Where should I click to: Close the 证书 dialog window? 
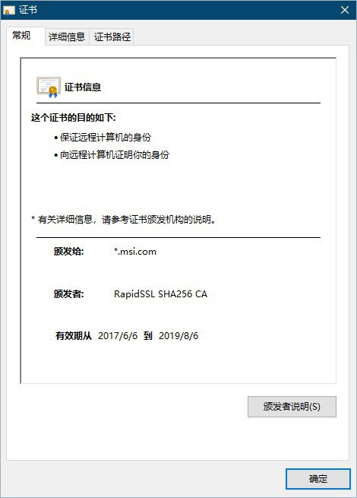345,10
